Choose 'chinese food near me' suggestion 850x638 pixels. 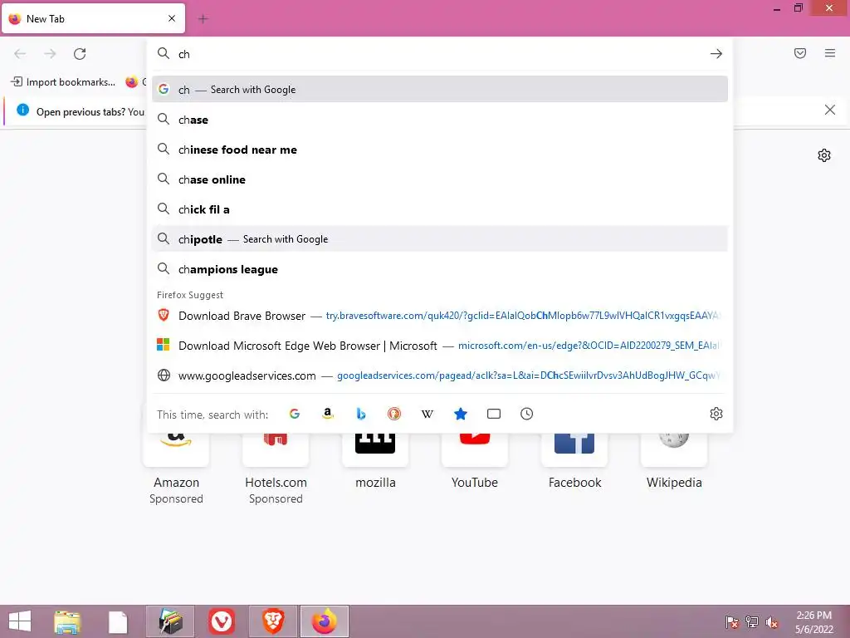(440, 150)
